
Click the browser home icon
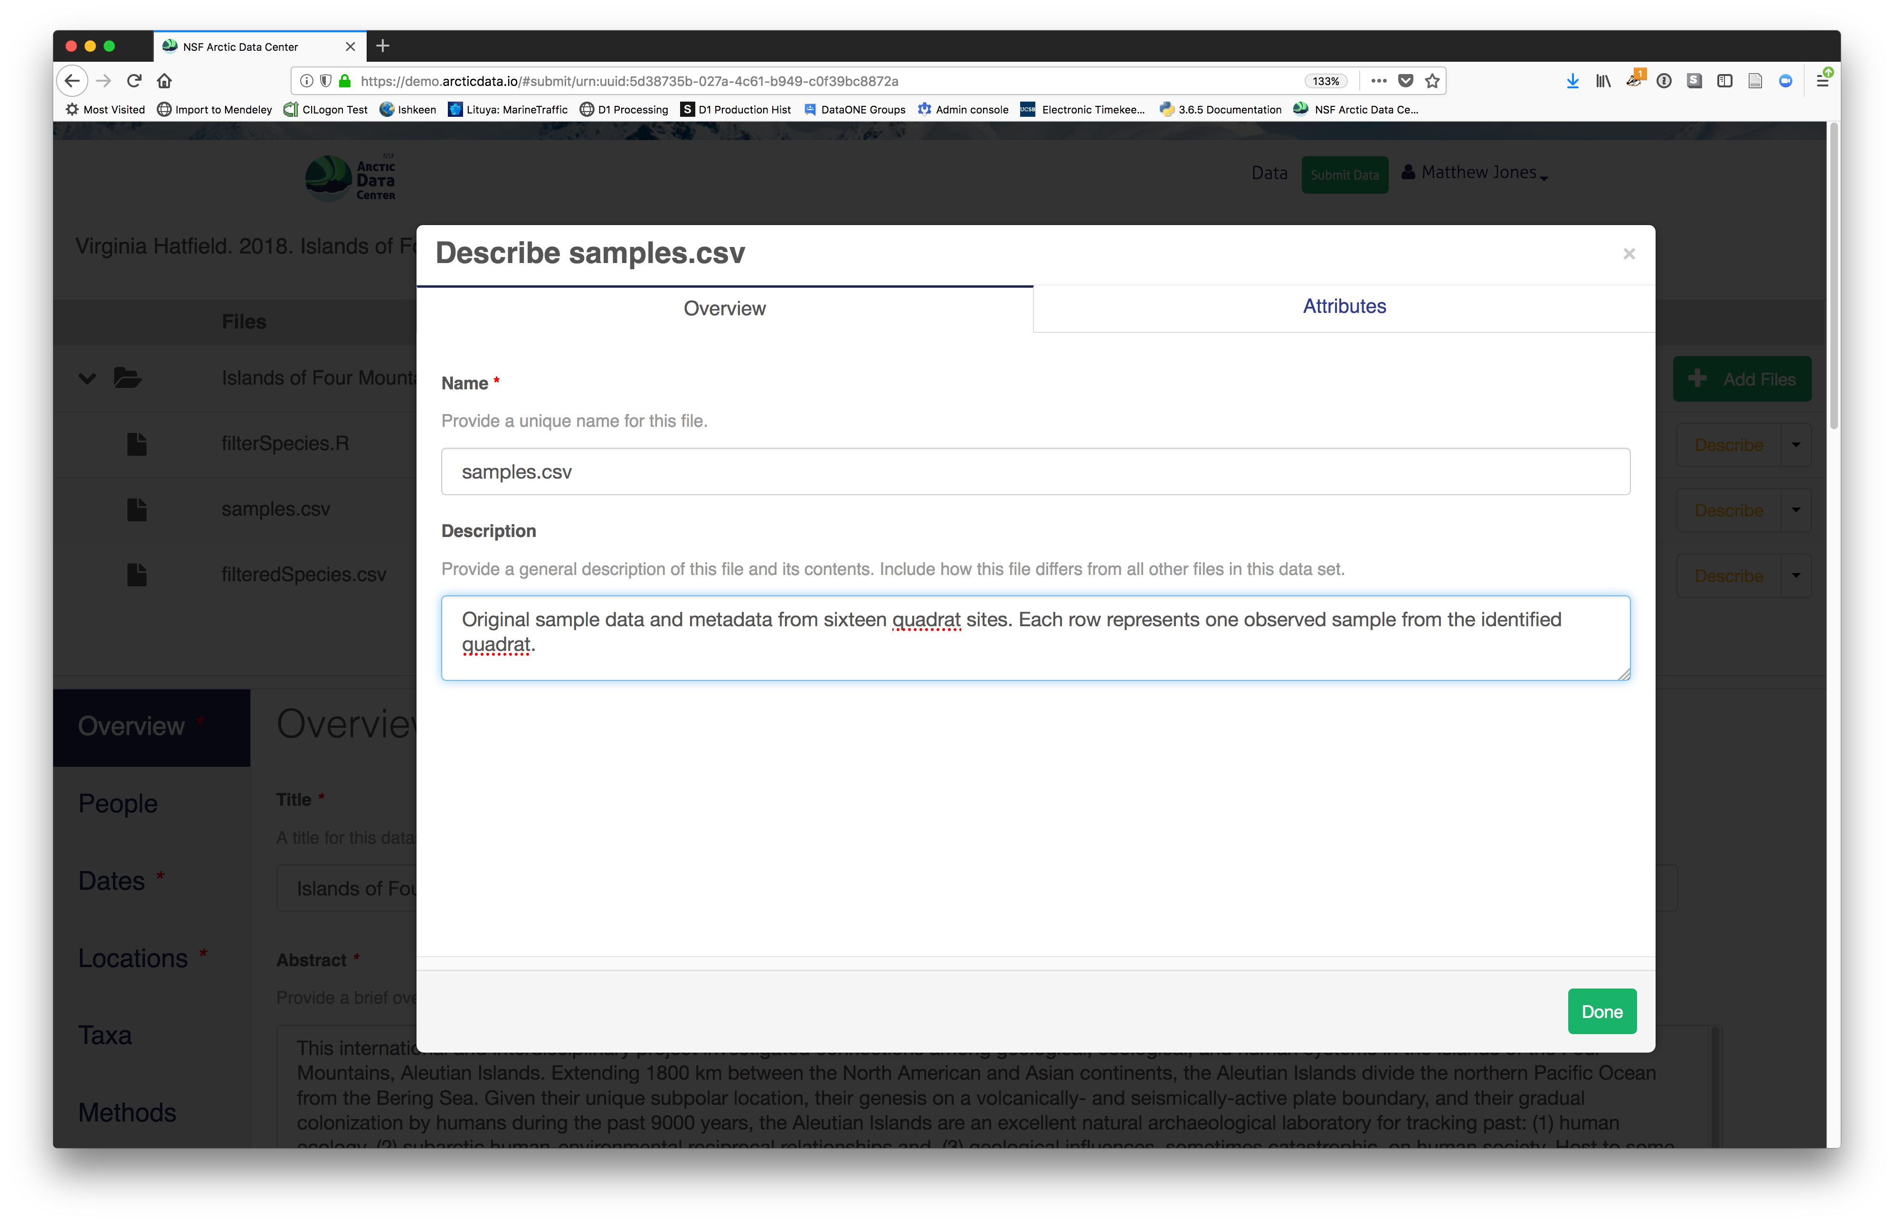(x=164, y=80)
